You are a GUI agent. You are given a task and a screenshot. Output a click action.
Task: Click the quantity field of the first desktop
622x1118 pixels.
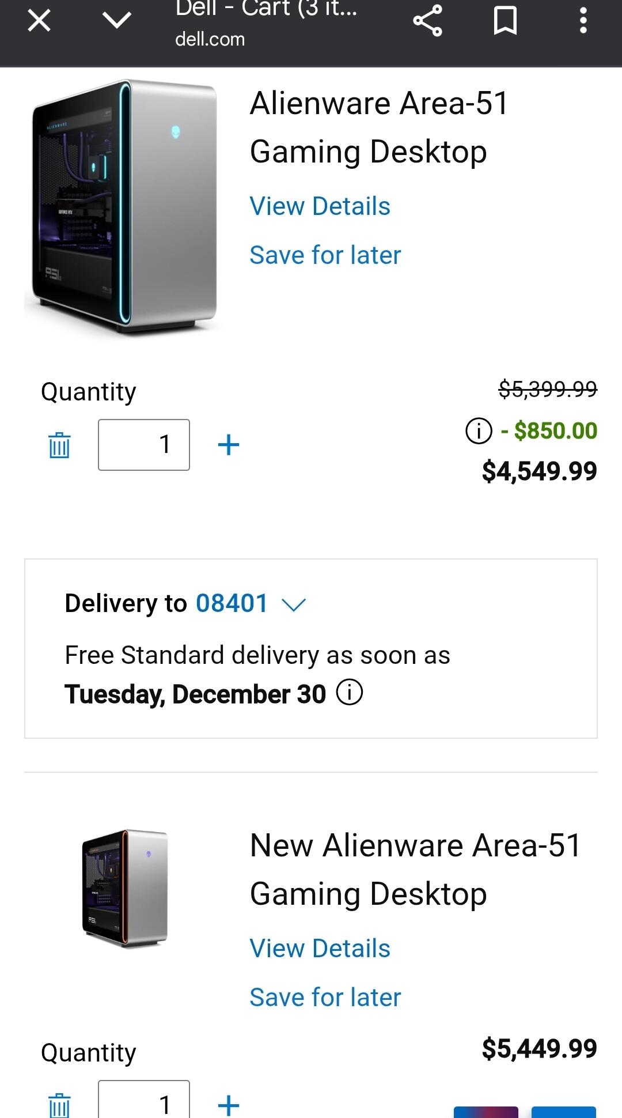point(144,445)
